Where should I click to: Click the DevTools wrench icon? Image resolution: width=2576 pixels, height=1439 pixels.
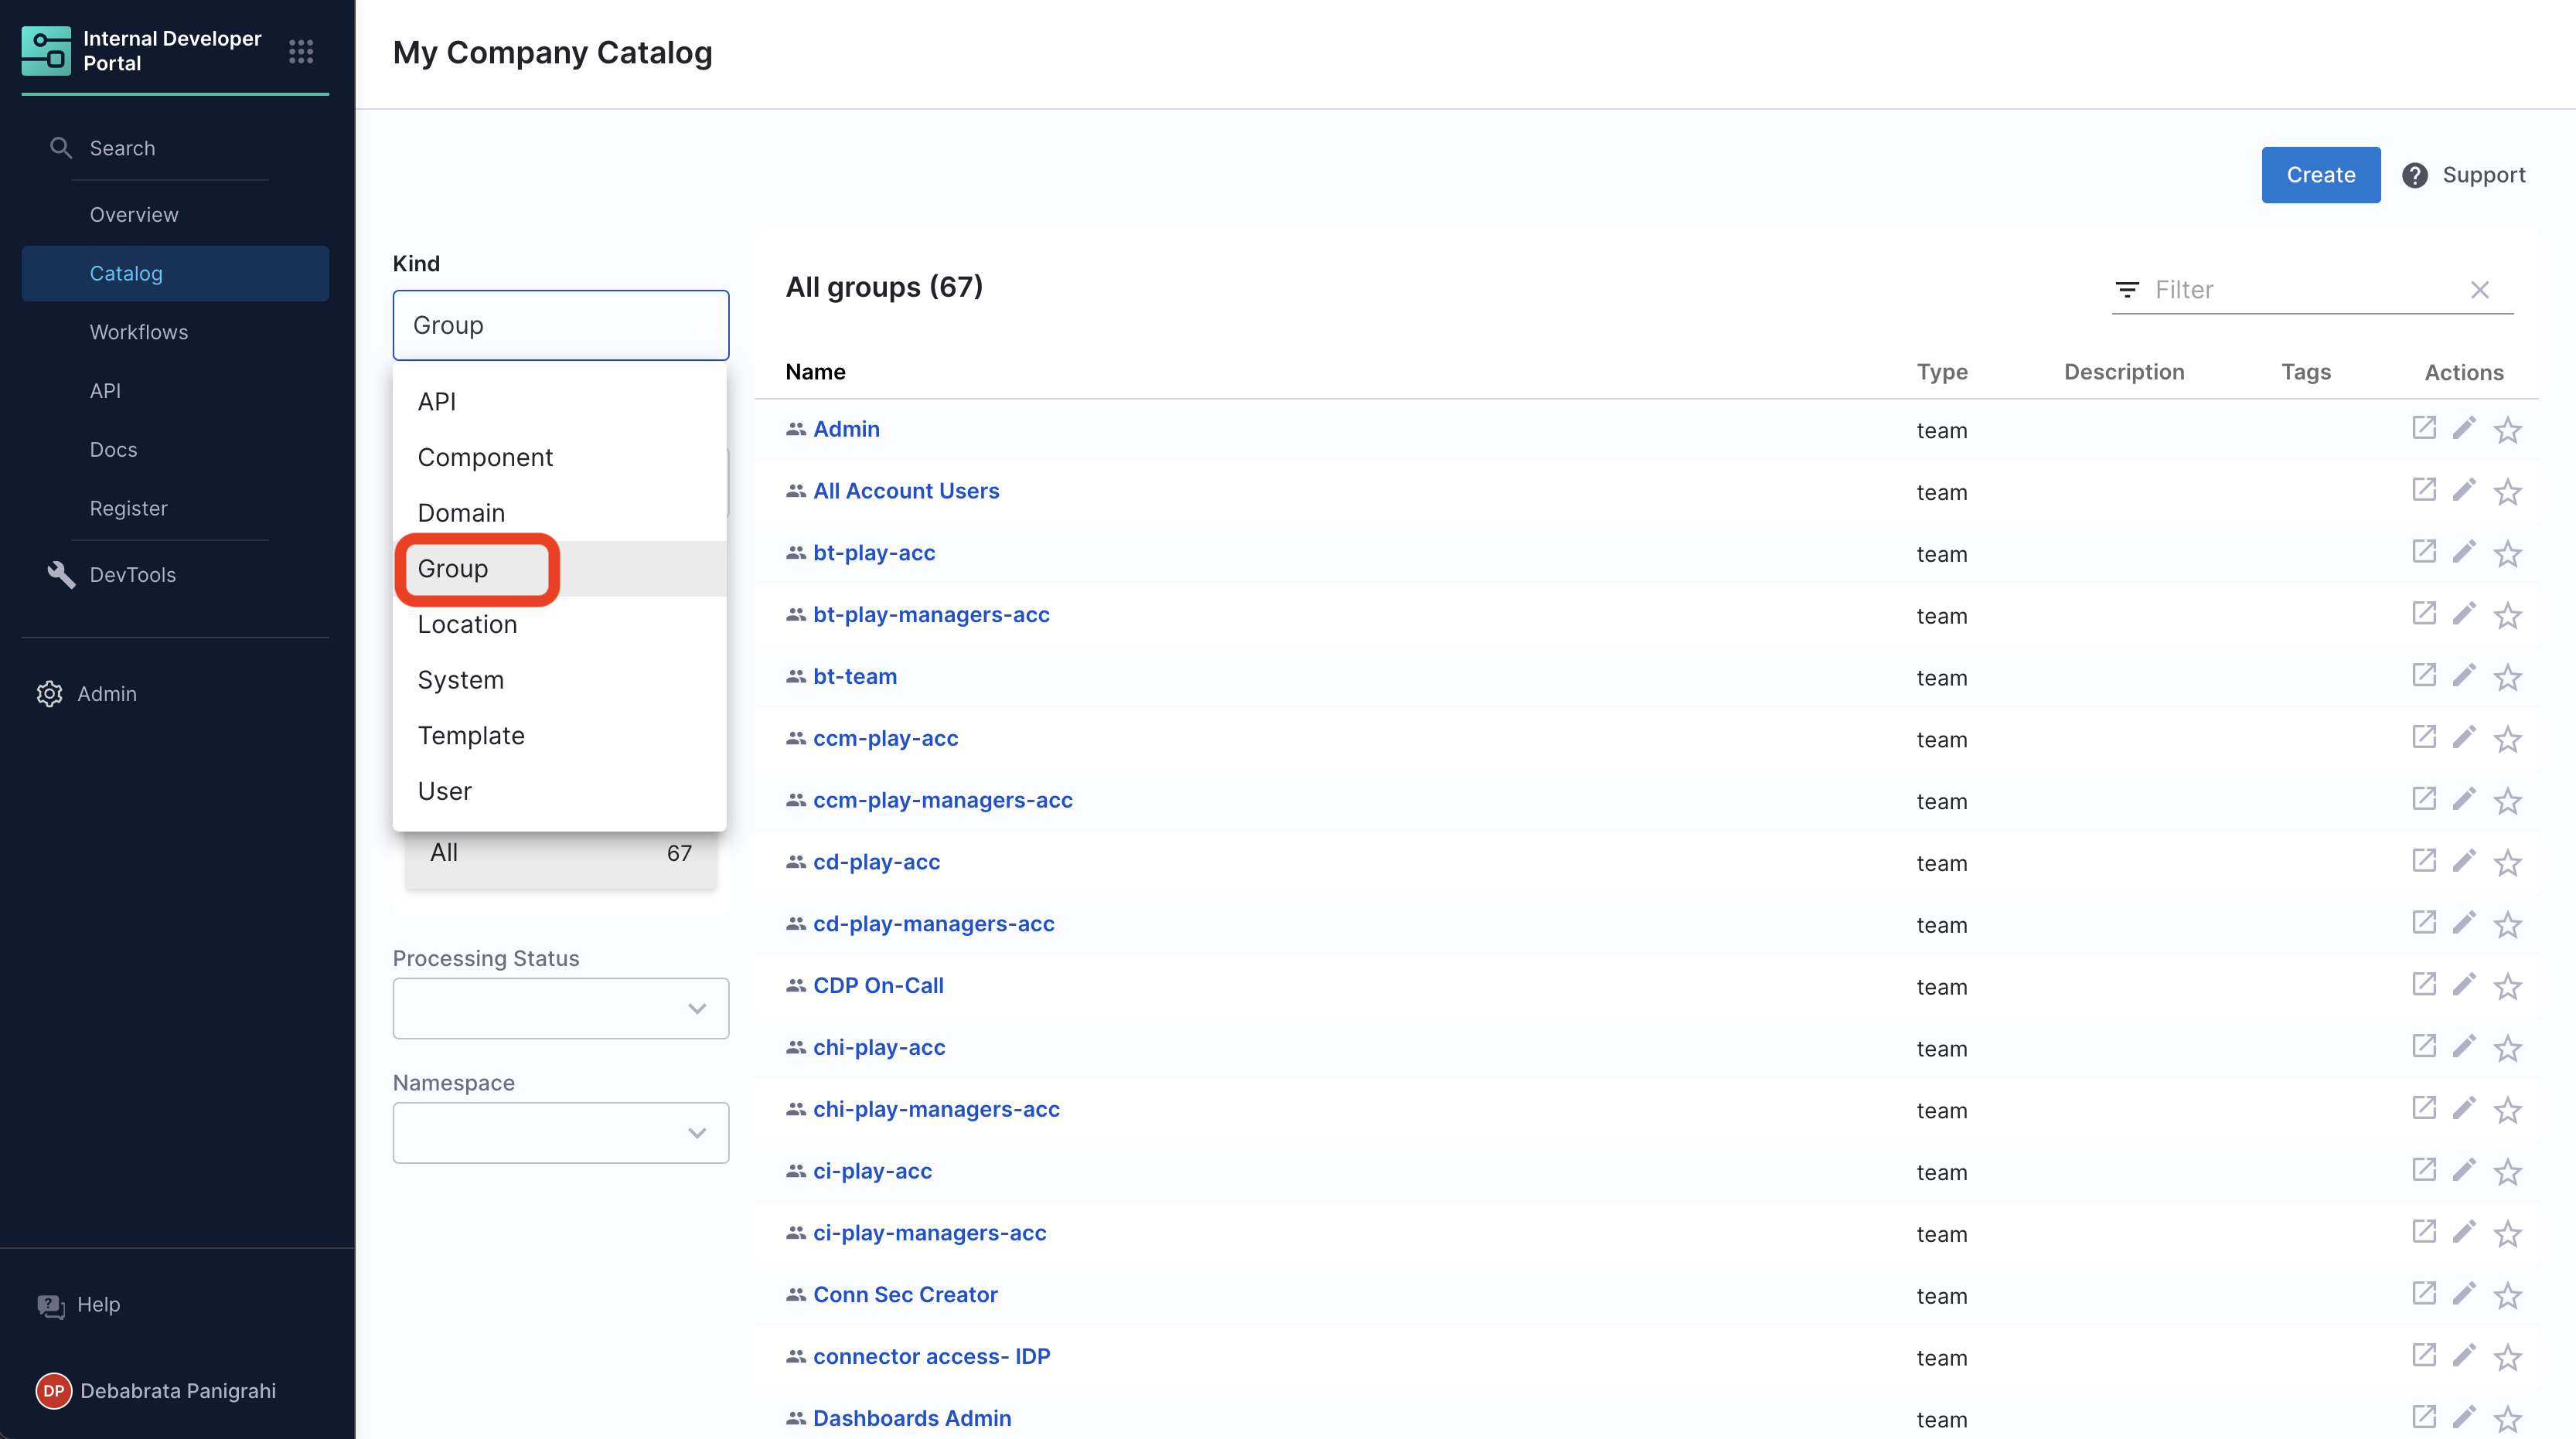pos(61,575)
